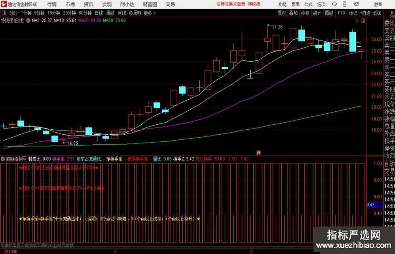The height and width of the screenshot is (254, 395).
Task: Switch to 1分钟 period tab
Action: (x=26, y=13)
